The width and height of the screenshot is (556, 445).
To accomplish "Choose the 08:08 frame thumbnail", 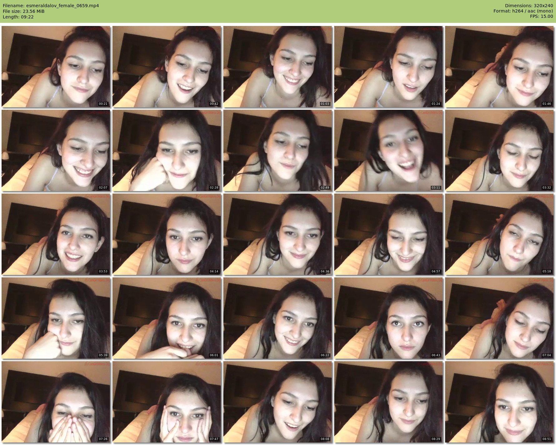I will 278,402.
